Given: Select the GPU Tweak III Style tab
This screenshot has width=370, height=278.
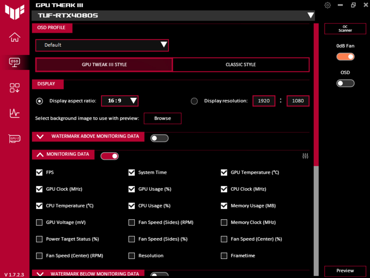Looking at the screenshot, I should [x=104, y=65].
